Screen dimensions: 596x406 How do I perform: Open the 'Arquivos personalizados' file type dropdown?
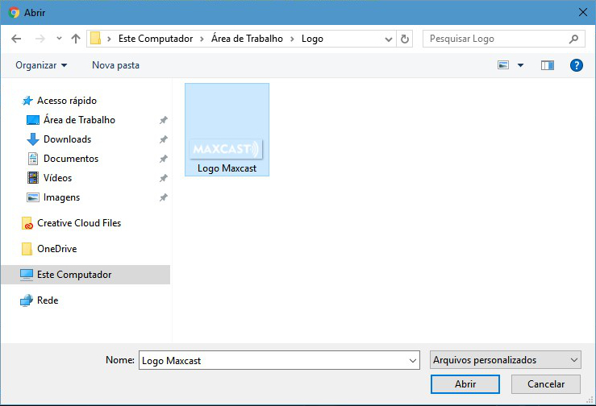point(505,359)
